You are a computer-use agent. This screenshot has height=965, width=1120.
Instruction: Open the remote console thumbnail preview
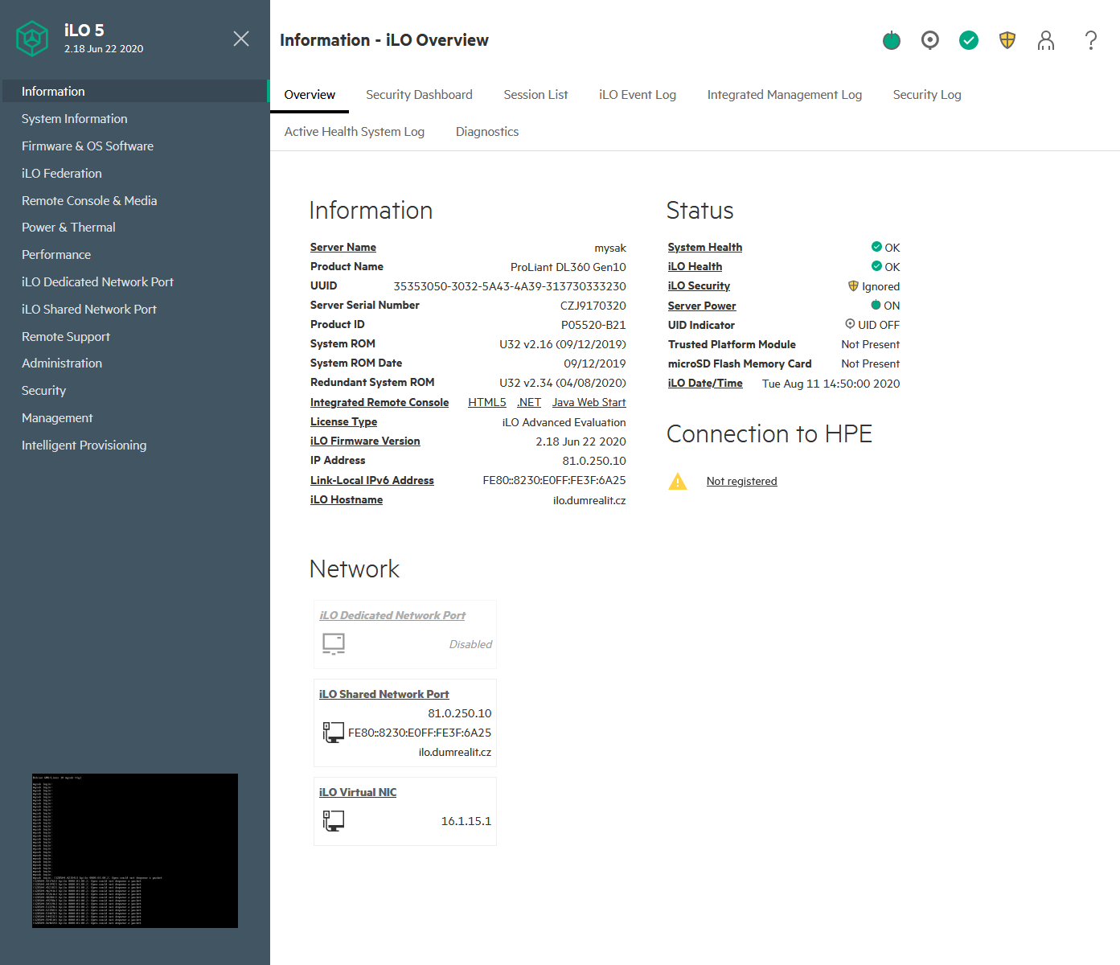pos(135,850)
